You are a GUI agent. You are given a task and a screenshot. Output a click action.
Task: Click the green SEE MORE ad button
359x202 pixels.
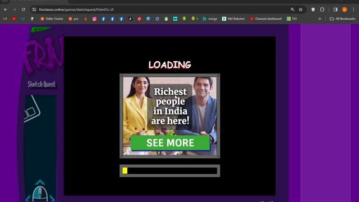[170, 143]
